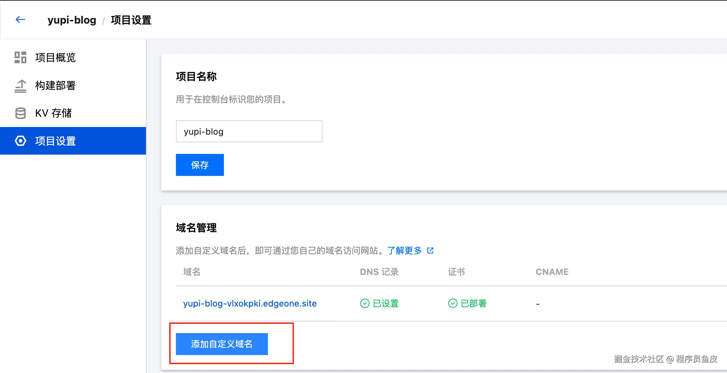Click the 项目设置 hexagon settings icon
Screen dimensions: 727x373
pos(20,141)
